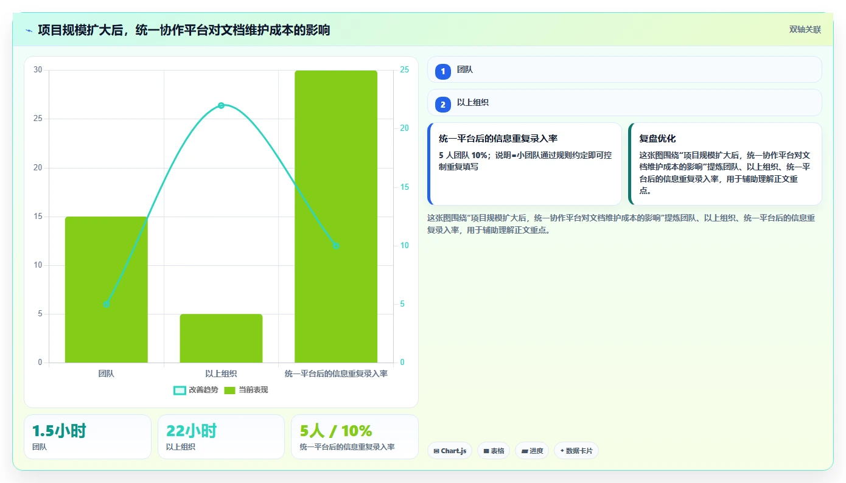Image resolution: width=846 pixels, height=483 pixels.
Task: Click the 表格 tag
Action: pos(494,451)
